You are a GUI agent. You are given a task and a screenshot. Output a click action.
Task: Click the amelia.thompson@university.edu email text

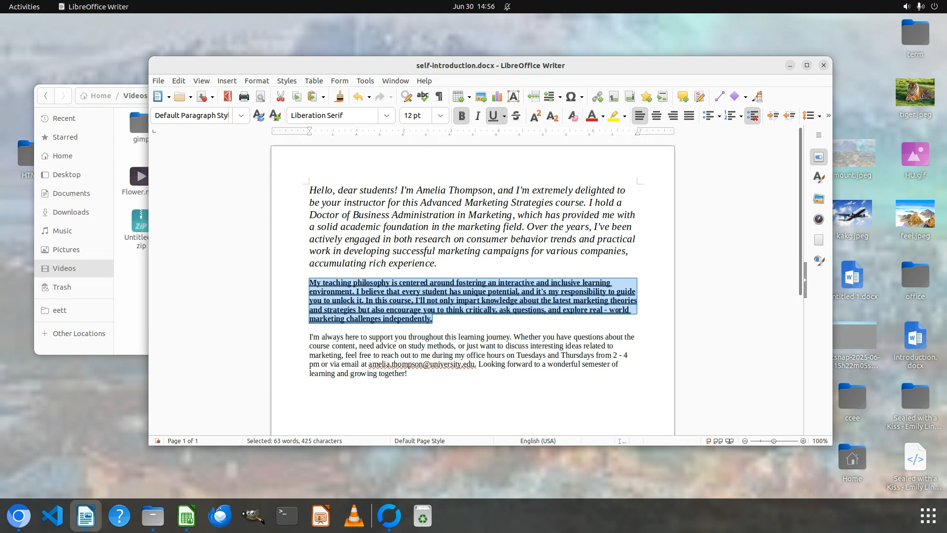coord(422,364)
